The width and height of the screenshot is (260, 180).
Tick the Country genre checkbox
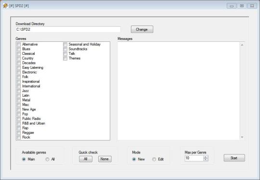point(19,58)
